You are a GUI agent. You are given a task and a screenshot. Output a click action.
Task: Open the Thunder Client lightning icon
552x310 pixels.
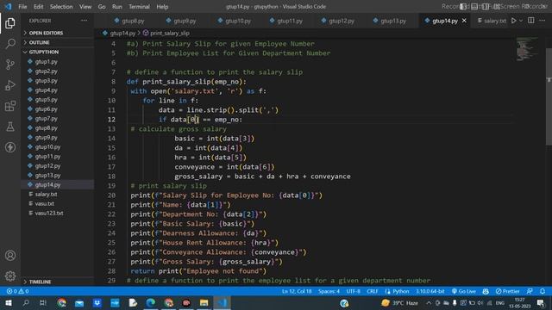[10, 147]
